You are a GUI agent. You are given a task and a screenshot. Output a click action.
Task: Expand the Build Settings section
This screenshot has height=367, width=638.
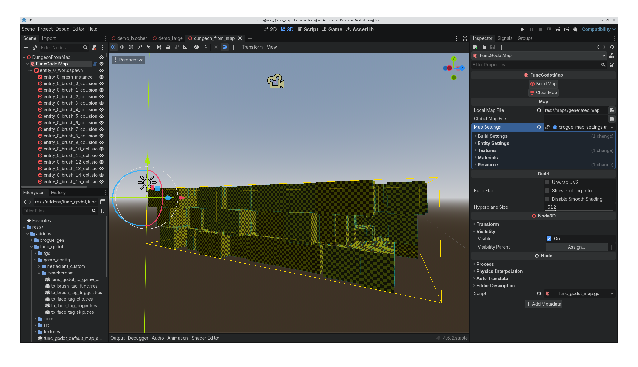coord(492,136)
